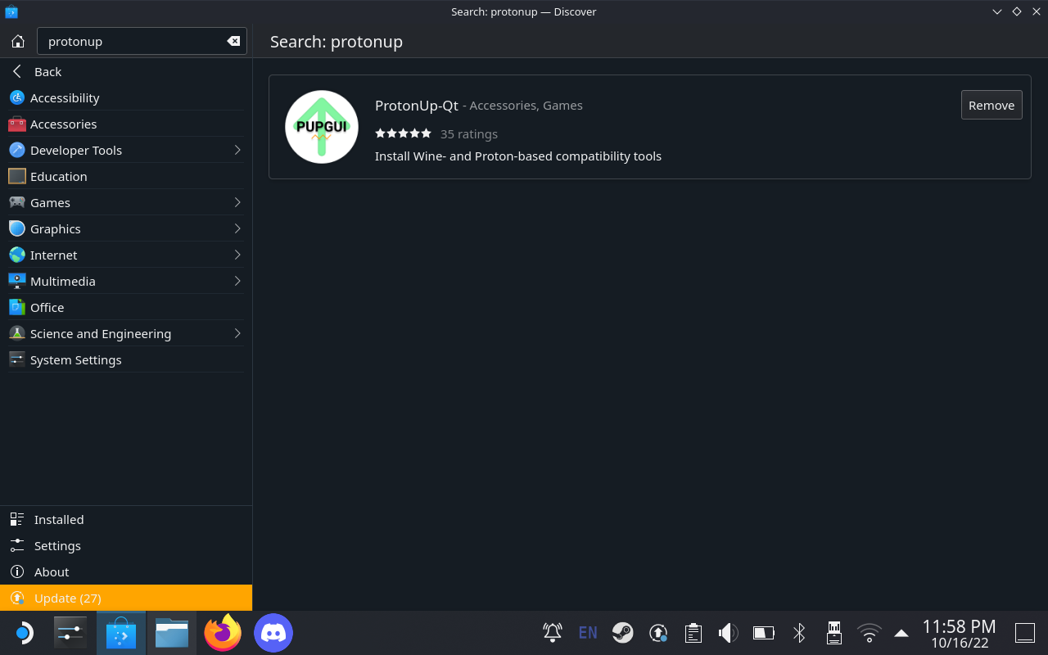Clear the protonup search text
This screenshot has height=655, width=1048.
233,41
